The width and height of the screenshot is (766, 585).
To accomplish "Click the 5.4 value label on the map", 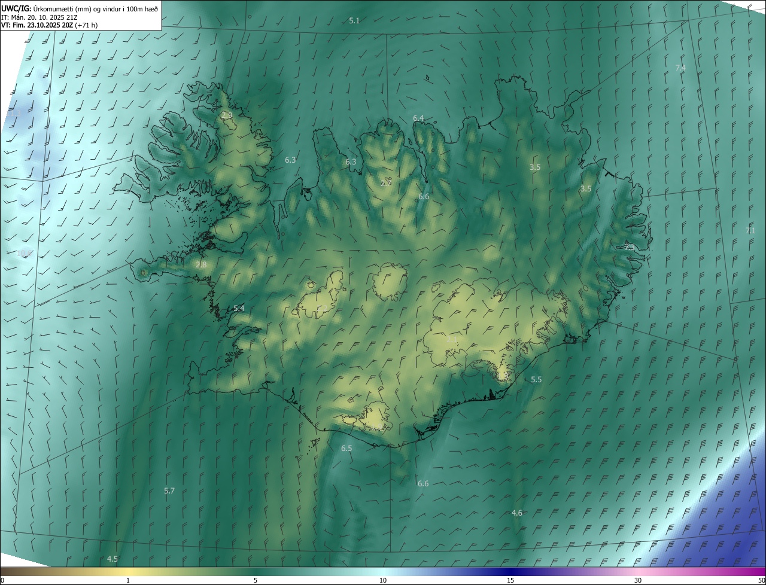I will (239, 308).
